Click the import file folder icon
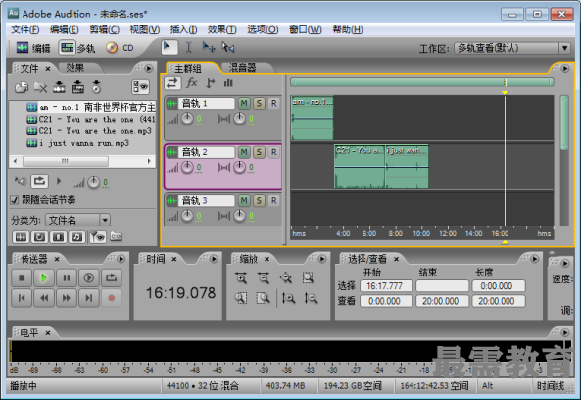Viewport: 581px width, 401px height. [22, 87]
